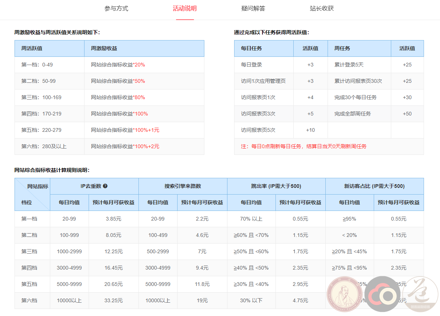The image size is (440, 316).
Task: Select the 访问报表页1次 task cell
Action: (264, 97)
